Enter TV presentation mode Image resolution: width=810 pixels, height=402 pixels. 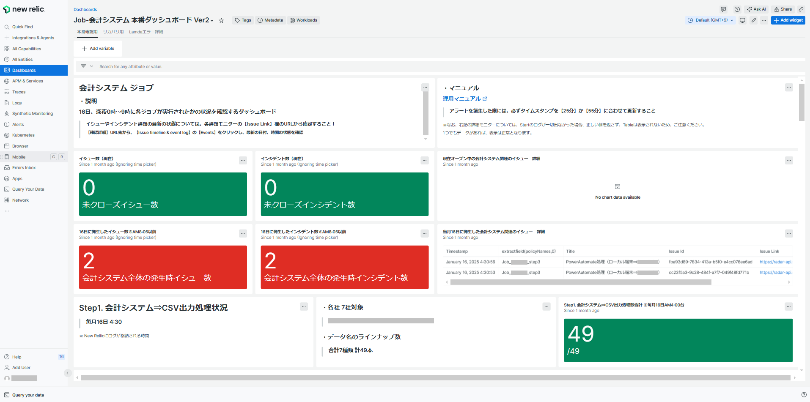coord(742,20)
